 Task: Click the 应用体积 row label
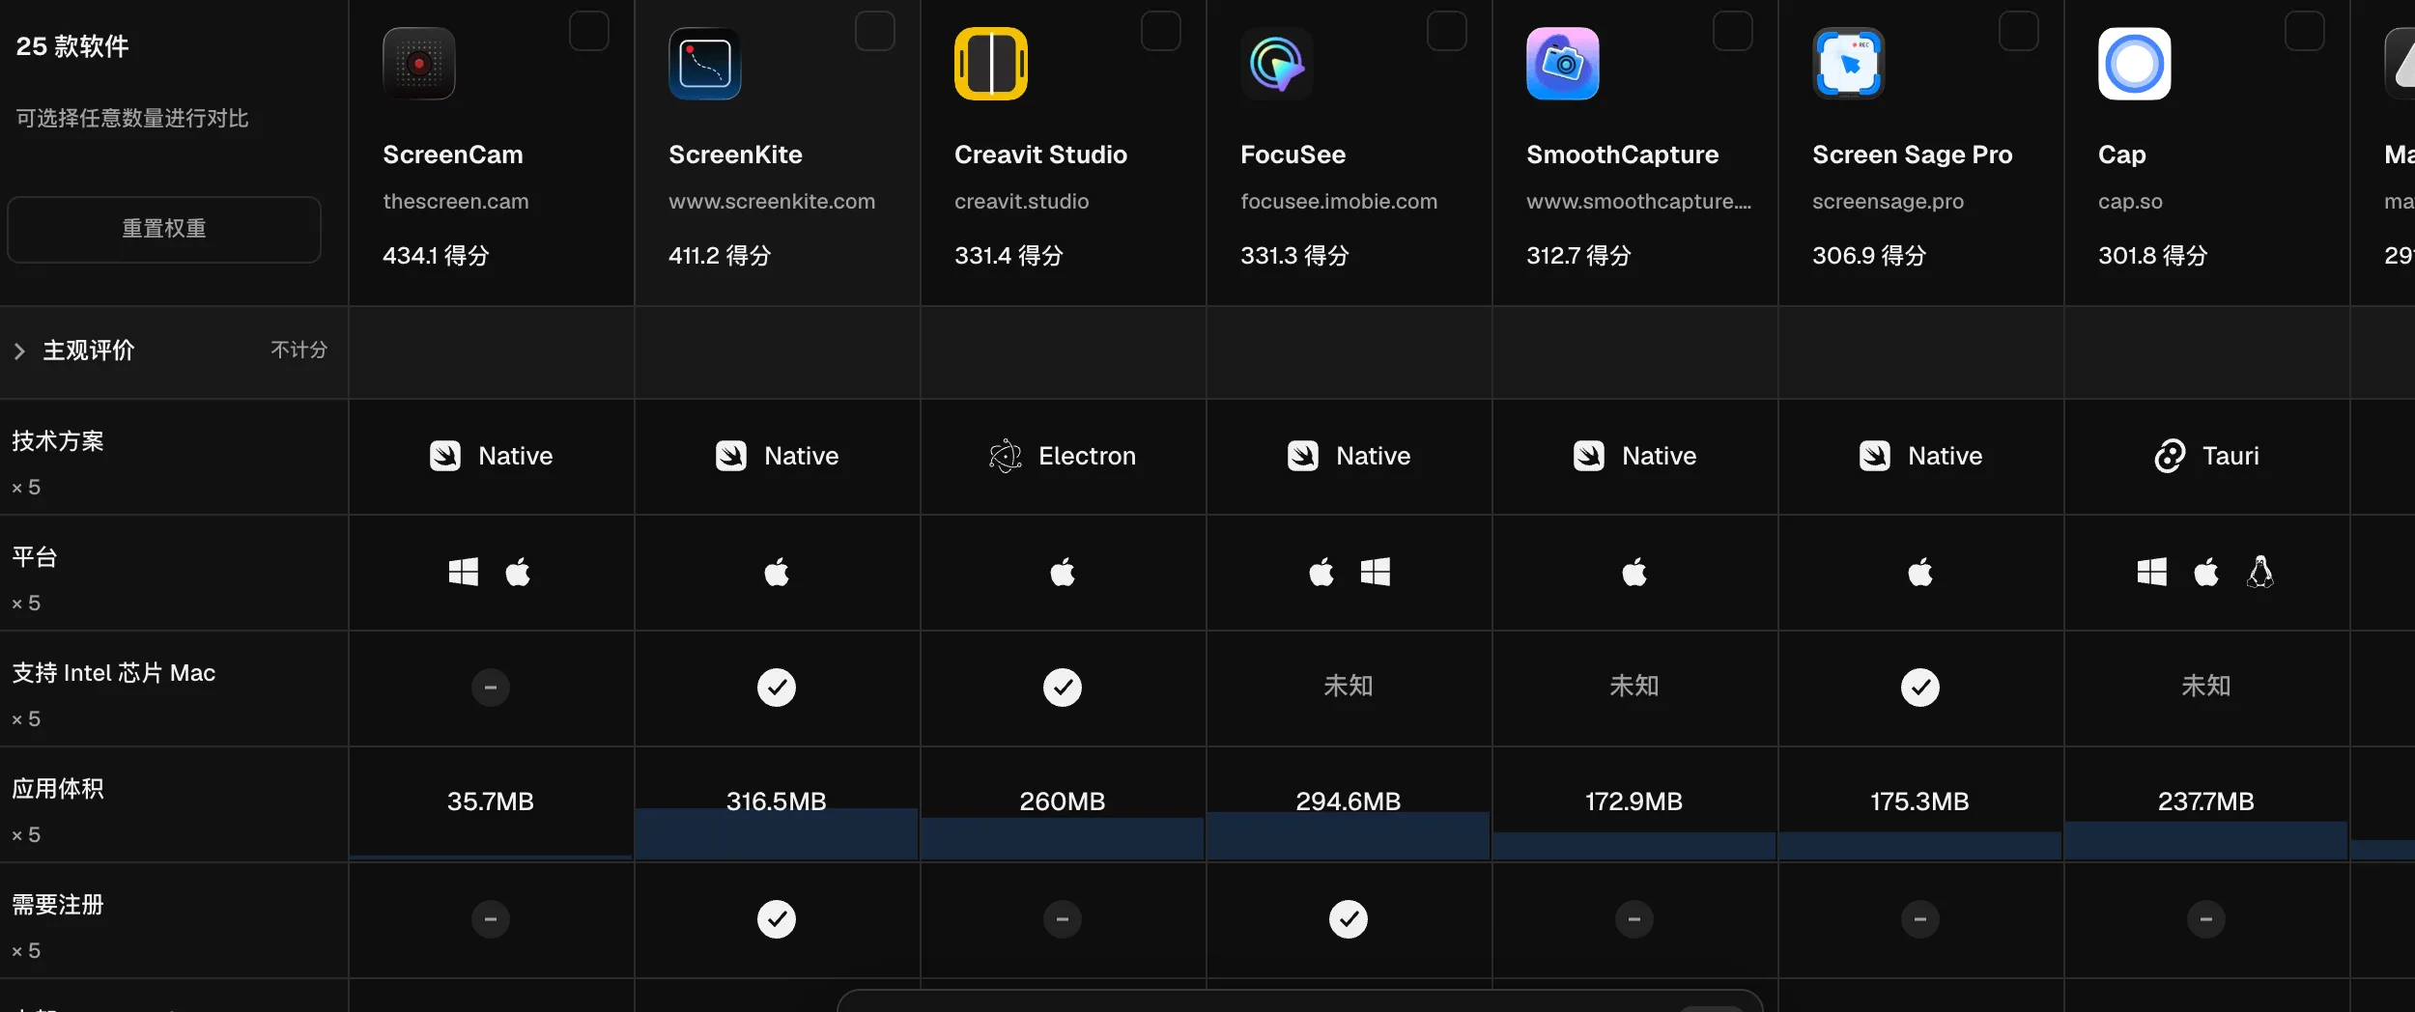tap(57, 789)
